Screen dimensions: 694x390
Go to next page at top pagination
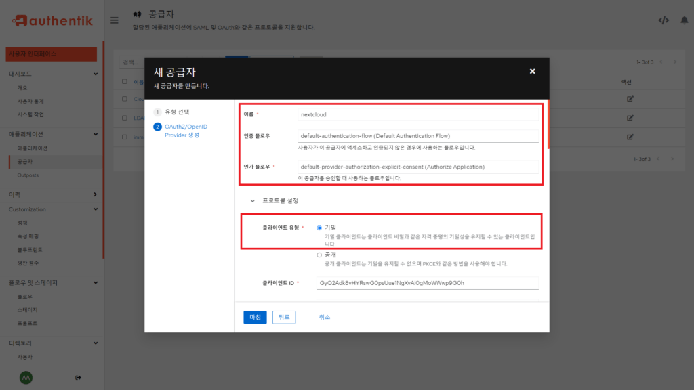coord(675,62)
